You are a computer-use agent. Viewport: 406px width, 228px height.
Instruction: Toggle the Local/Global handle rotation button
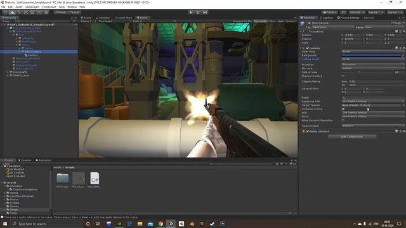coord(74,13)
